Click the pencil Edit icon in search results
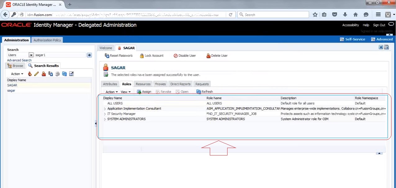This screenshot has width=396, height=188. 36,74
